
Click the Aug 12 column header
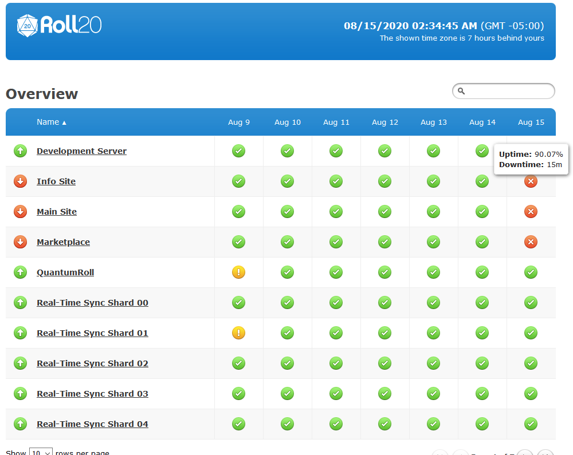pos(385,122)
